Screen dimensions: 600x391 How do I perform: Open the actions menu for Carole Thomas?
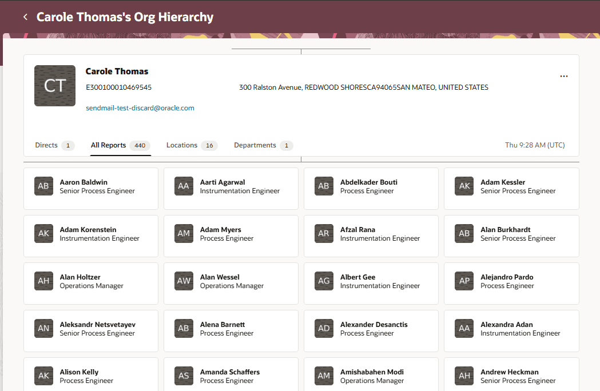click(x=564, y=76)
